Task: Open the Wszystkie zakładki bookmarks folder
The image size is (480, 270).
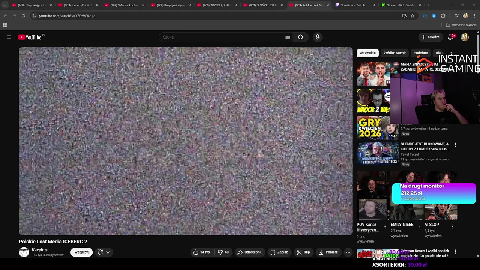Action: click(x=461, y=25)
